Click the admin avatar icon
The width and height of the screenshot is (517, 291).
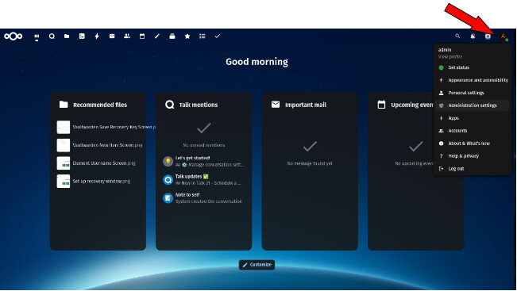(x=503, y=36)
